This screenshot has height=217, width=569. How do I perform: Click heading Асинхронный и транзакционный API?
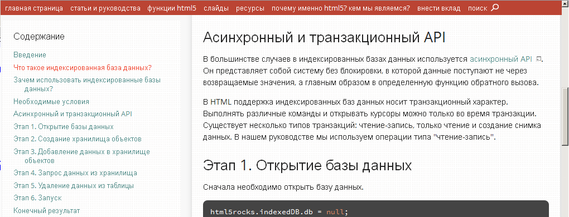324,38
